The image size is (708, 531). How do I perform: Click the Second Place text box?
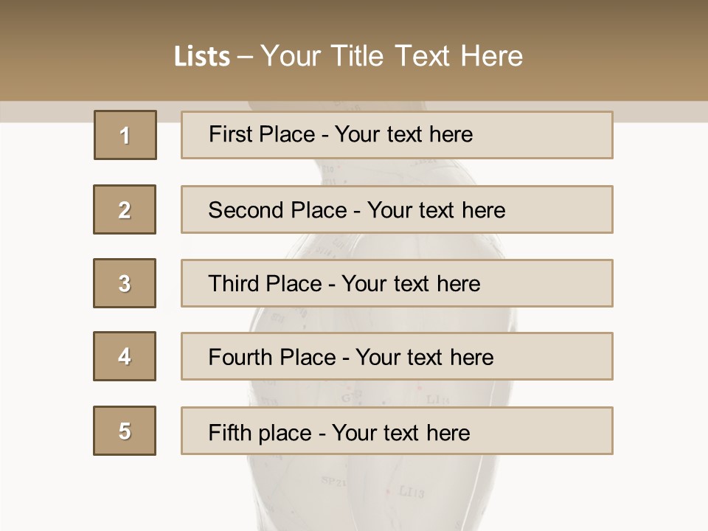pos(397,209)
